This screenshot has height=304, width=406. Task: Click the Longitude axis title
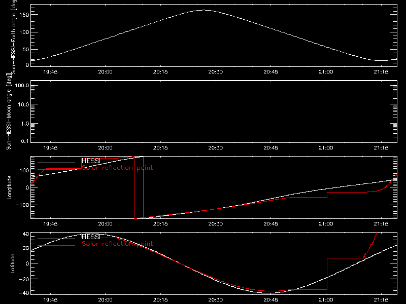coord(9,187)
